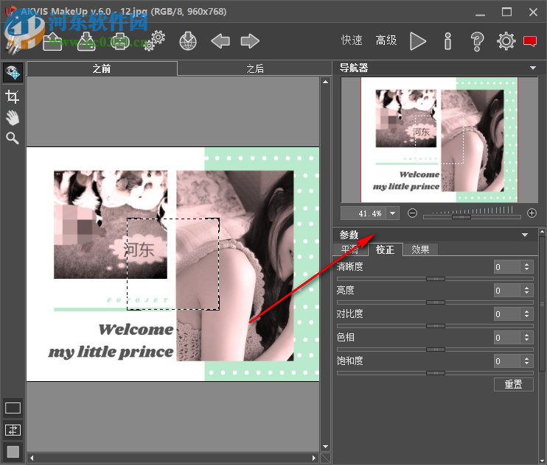Publish the image using the globe icon
Screen dimensions: 547x465
click(x=188, y=41)
